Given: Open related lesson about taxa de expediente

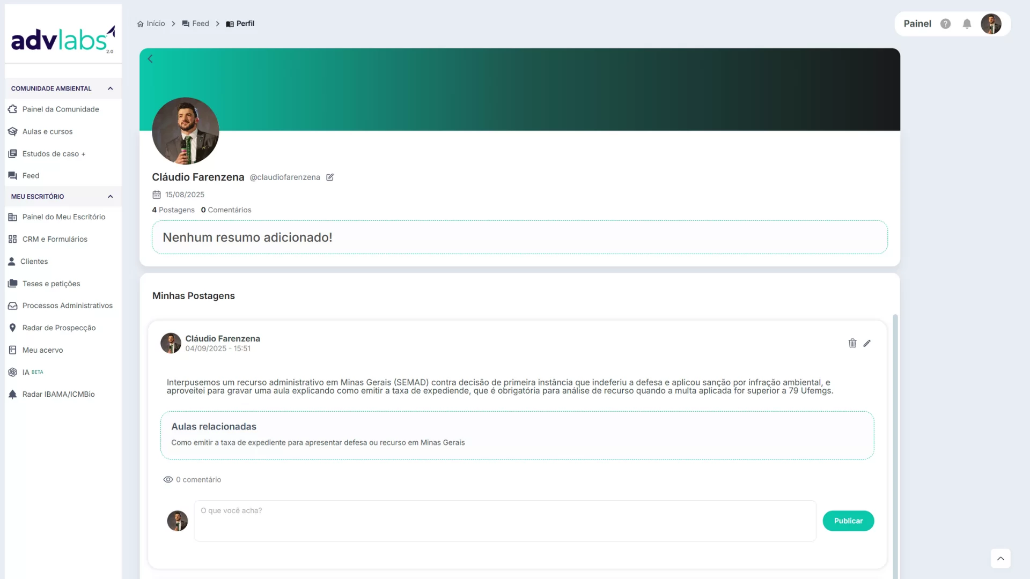Looking at the screenshot, I should (318, 443).
